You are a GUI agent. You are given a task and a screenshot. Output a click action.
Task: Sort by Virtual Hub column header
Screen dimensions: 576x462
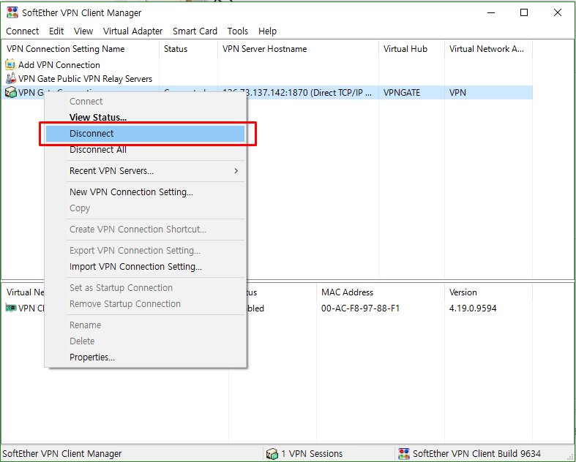[x=411, y=49]
